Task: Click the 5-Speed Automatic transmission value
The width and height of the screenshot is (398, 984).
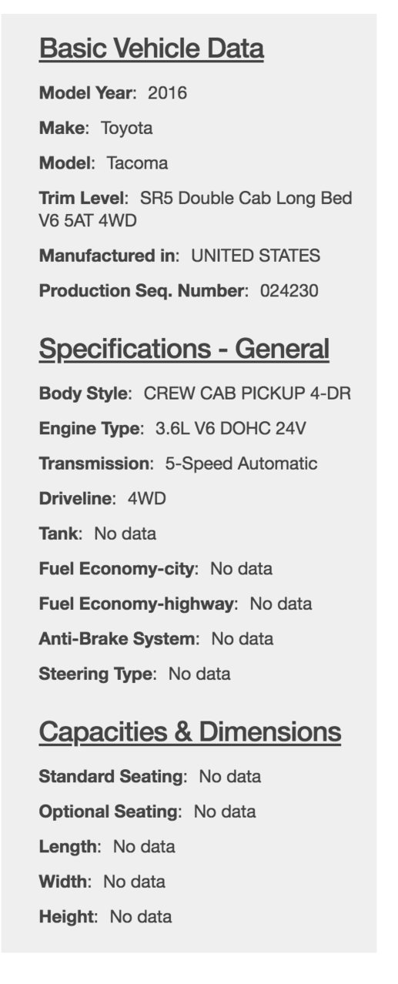Action: pos(241,464)
